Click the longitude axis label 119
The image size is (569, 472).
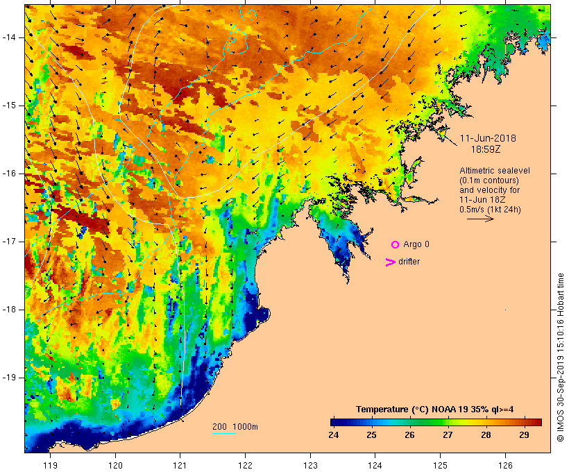[x=51, y=465]
